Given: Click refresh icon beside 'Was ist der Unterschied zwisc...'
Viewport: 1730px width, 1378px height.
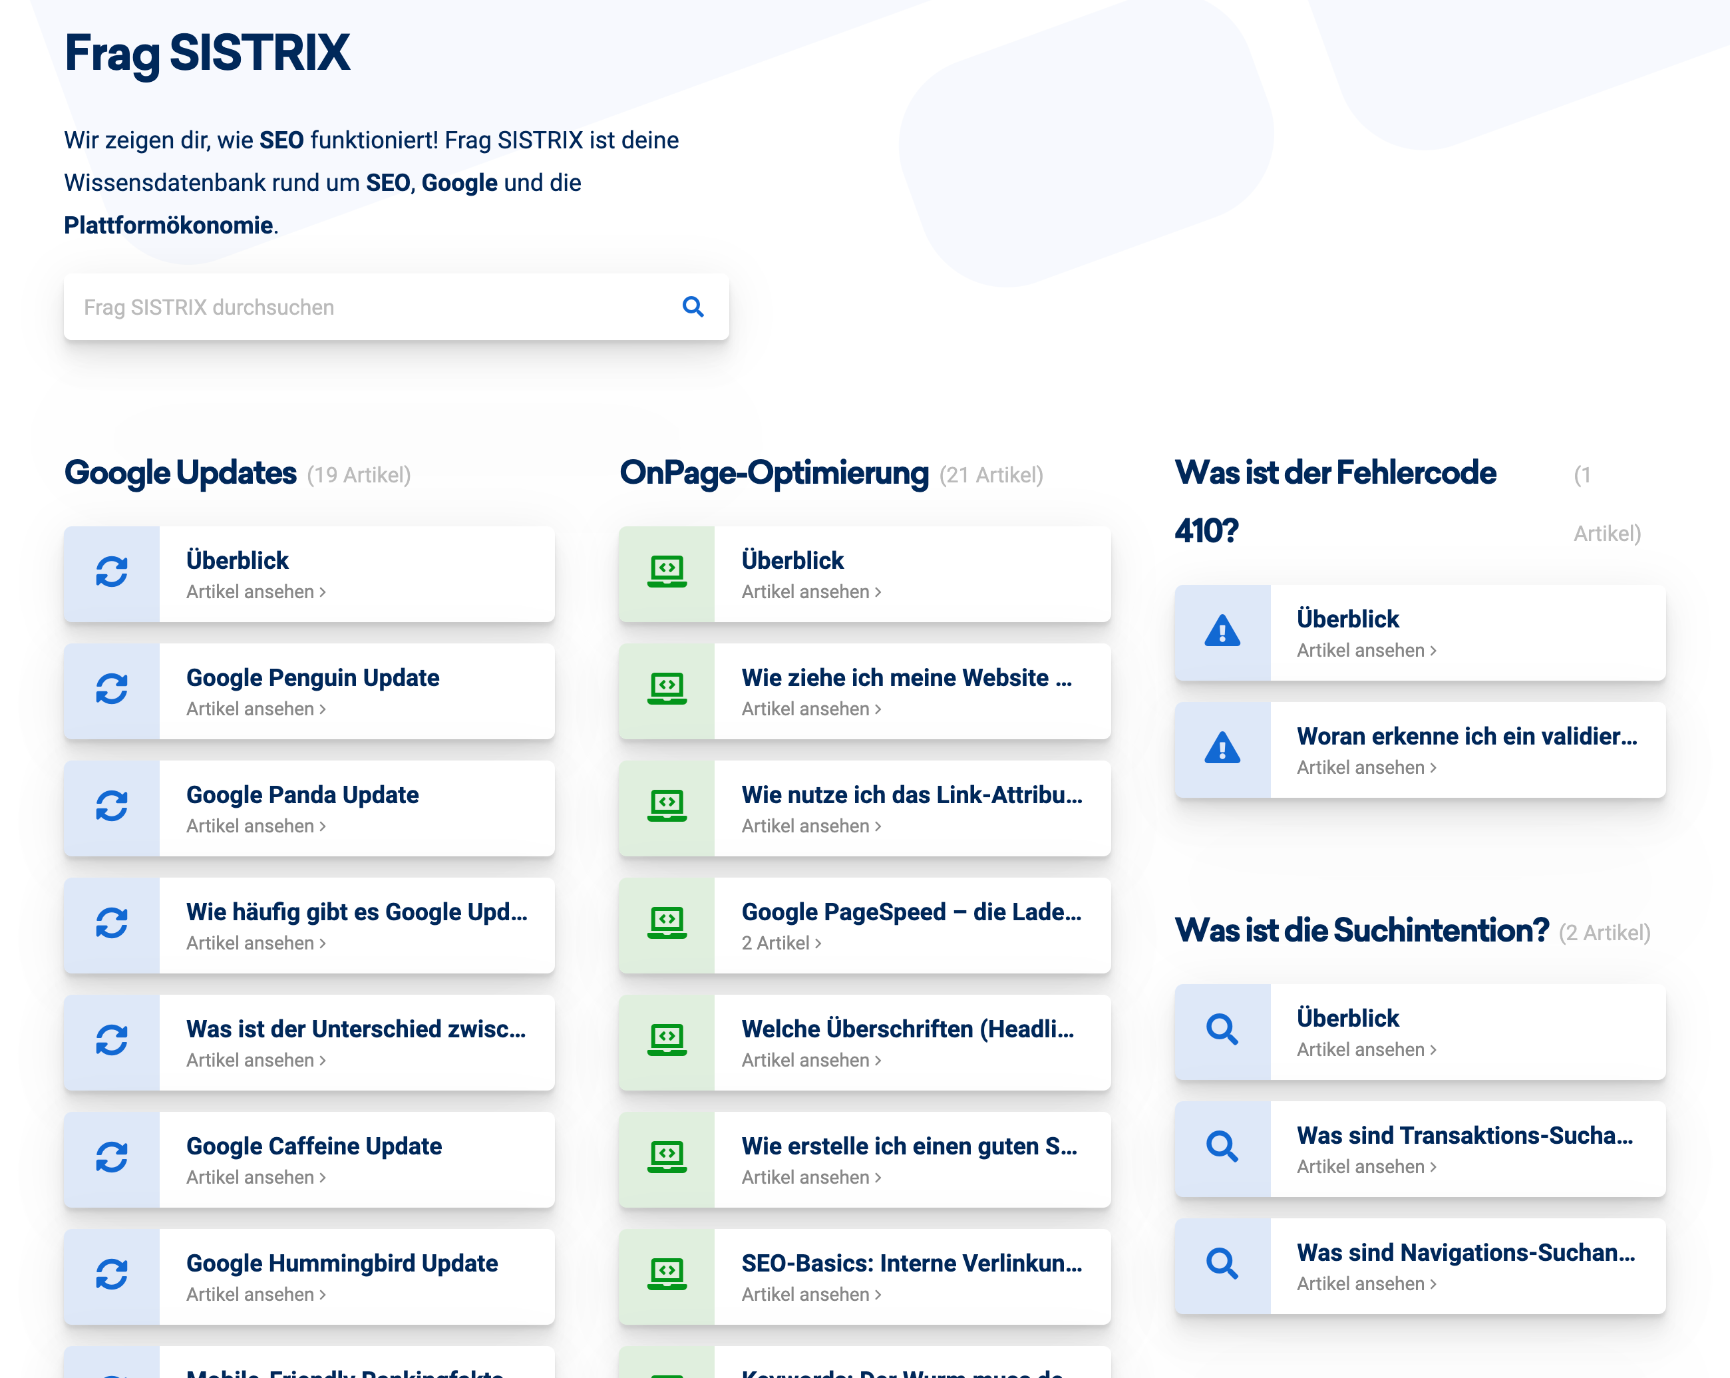Looking at the screenshot, I should (112, 1041).
